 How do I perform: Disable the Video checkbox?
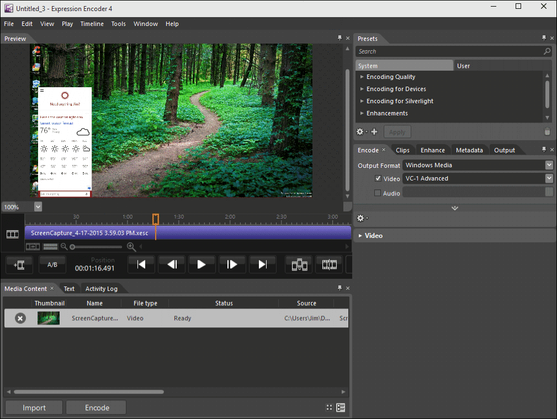click(x=378, y=178)
